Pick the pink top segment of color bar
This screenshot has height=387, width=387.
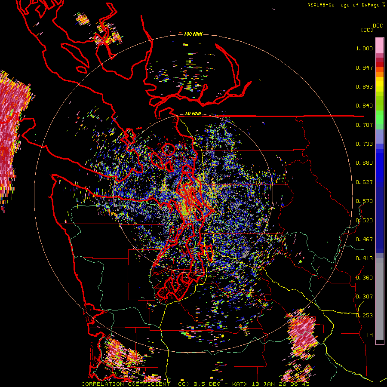click(x=380, y=46)
